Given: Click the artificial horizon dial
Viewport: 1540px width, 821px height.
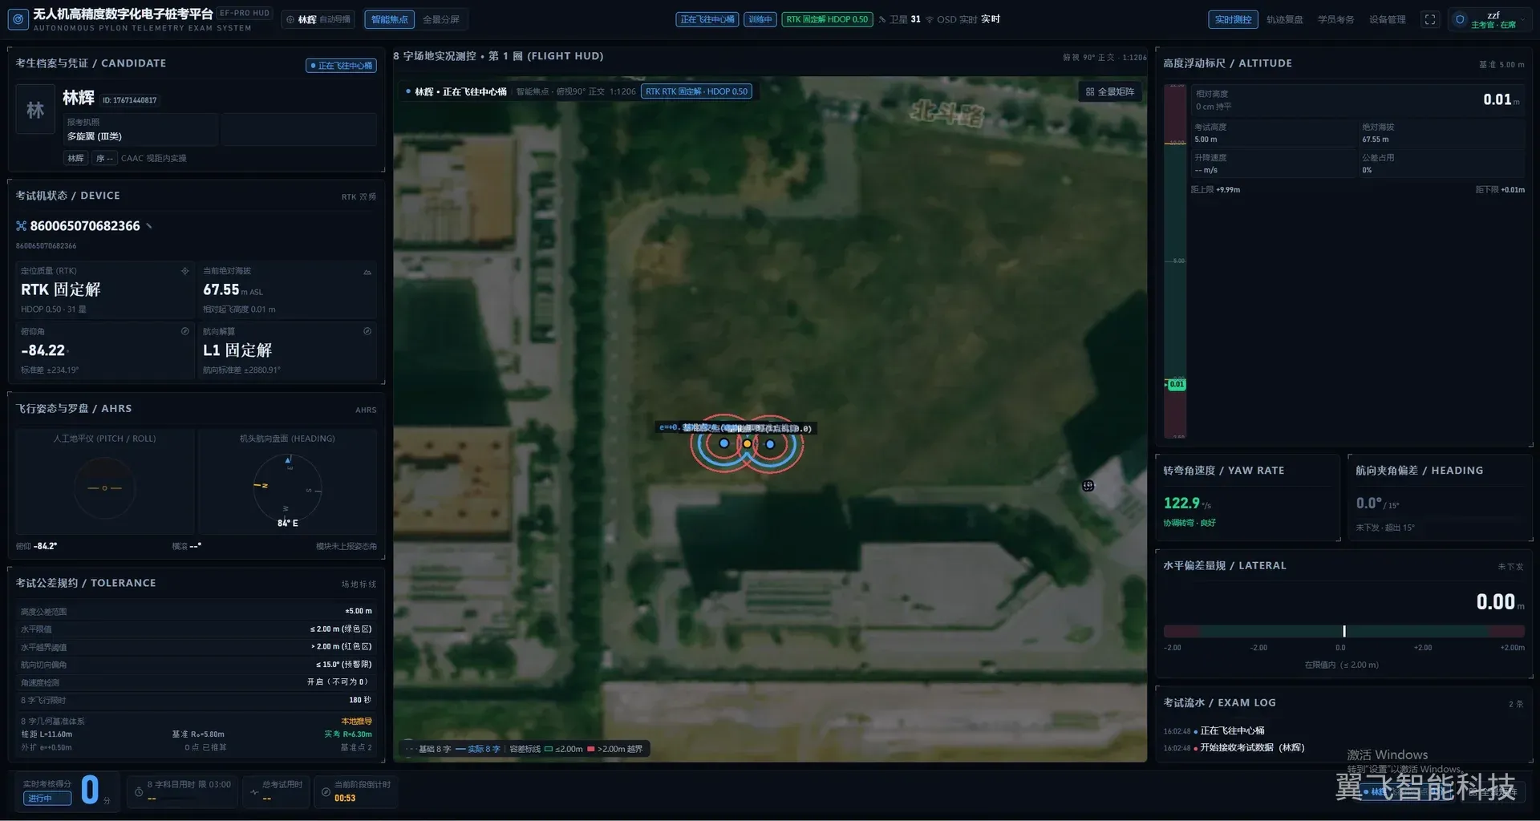Looking at the screenshot, I should click(x=105, y=487).
